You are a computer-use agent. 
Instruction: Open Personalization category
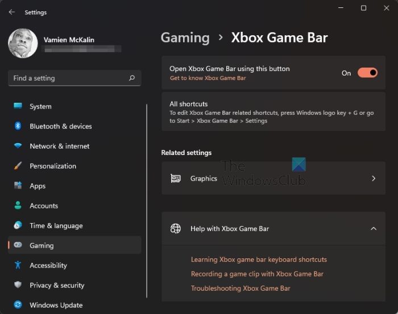click(x=74, y=166)
